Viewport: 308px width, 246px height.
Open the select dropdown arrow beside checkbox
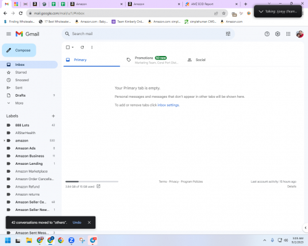tap(73, 47)
